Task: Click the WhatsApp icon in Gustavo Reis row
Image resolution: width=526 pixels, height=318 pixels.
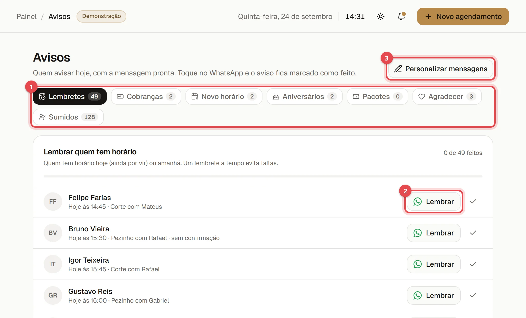Action: pyautogui.click(x=417, y=295)
